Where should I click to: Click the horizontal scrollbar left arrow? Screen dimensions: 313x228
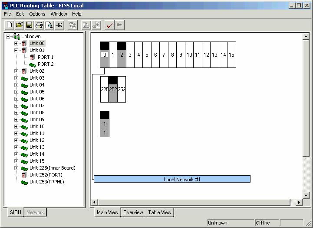coord(94,202)
